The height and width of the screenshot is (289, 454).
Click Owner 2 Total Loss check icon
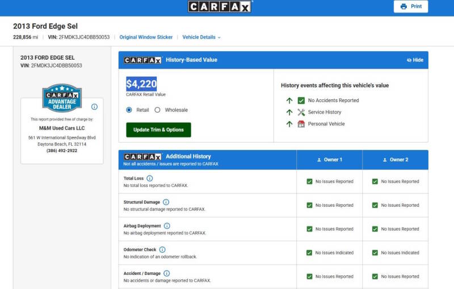coord(375,182)
